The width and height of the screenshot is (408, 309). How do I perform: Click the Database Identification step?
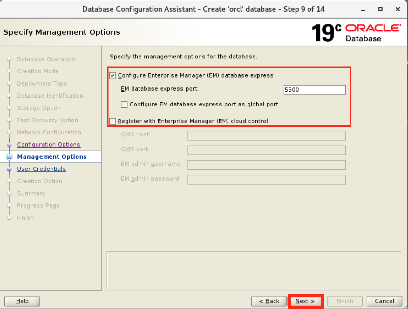click(50, 96)
